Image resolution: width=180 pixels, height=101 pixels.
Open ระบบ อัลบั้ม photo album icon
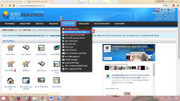57,48
